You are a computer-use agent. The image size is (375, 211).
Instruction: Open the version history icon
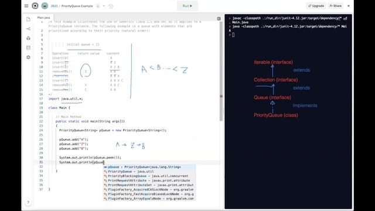[111, 6]
